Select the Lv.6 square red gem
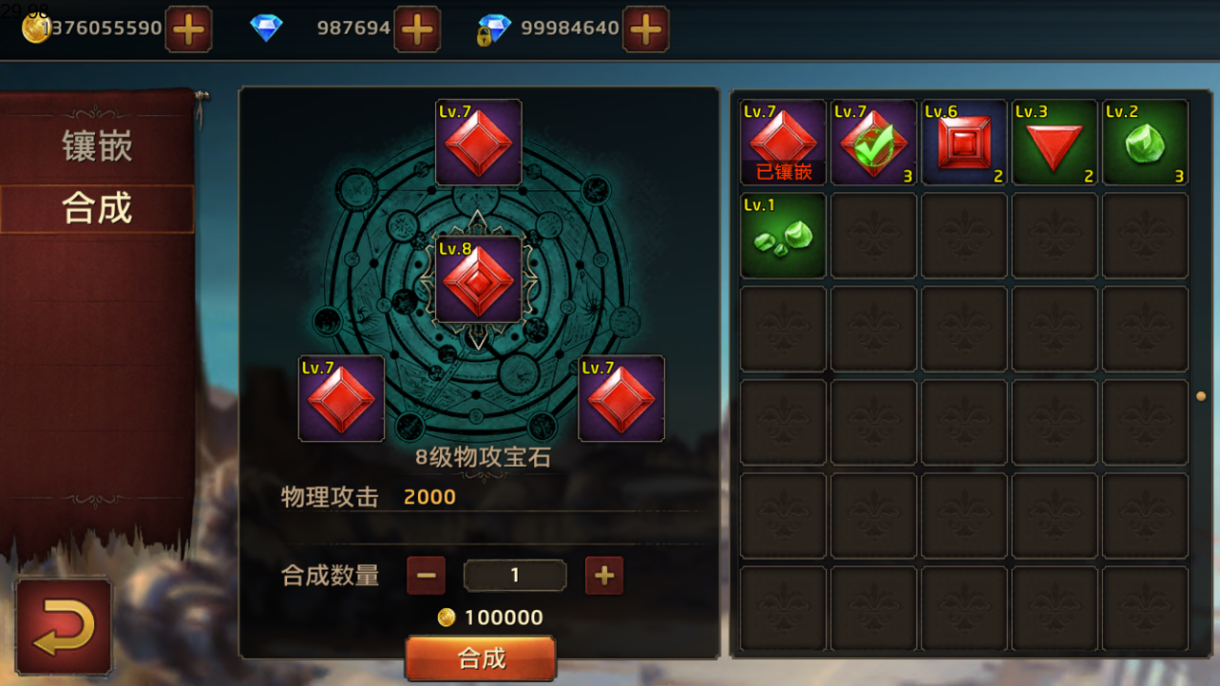1220x686 pixels. 964,142
